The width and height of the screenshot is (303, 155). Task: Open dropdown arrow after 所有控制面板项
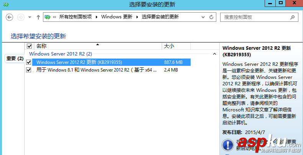[x=96, y=17]
